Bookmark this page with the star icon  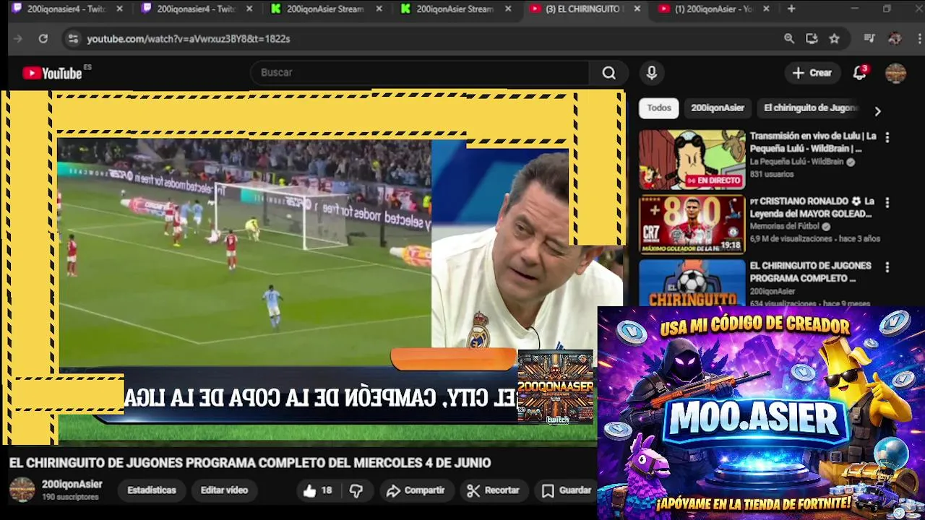tap(834, 38)
